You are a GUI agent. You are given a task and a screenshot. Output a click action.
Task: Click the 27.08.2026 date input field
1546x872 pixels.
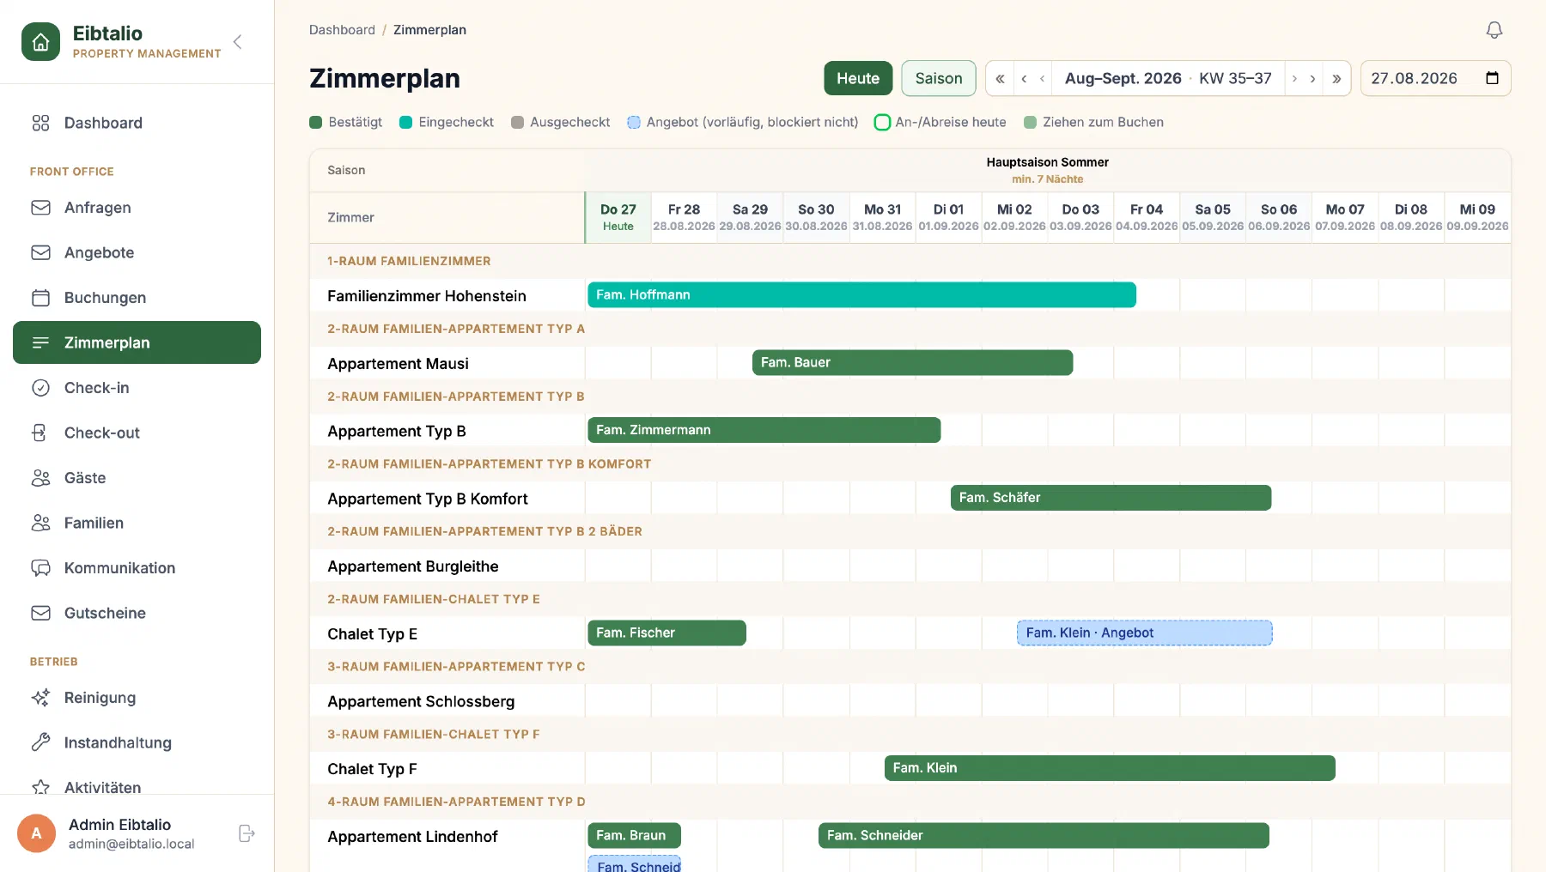1435,78
